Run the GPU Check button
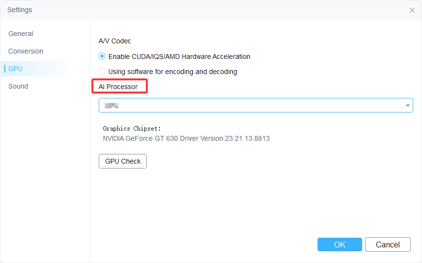422x263 pixels. click(123, 161)
